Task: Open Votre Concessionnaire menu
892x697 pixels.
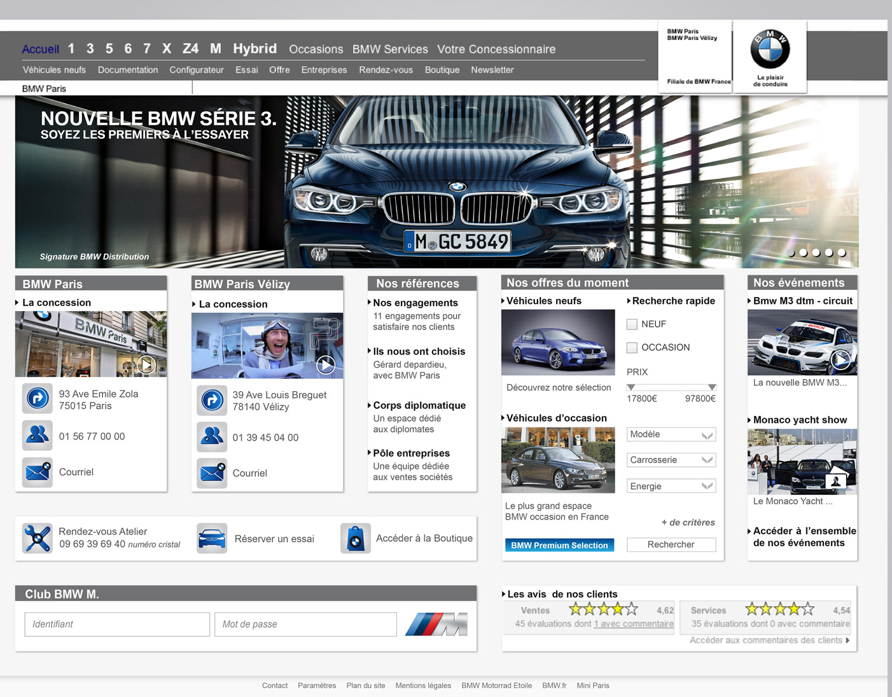Action: pyautogui.click(x=496, y=49)
